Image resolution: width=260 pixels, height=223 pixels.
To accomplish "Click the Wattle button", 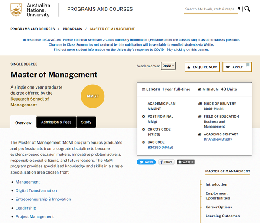I will coord(186,162).
